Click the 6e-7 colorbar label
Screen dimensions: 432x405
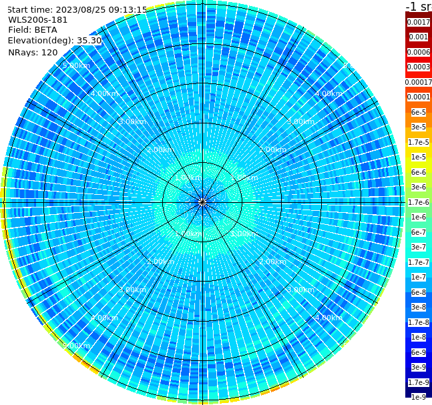(419, 232)
